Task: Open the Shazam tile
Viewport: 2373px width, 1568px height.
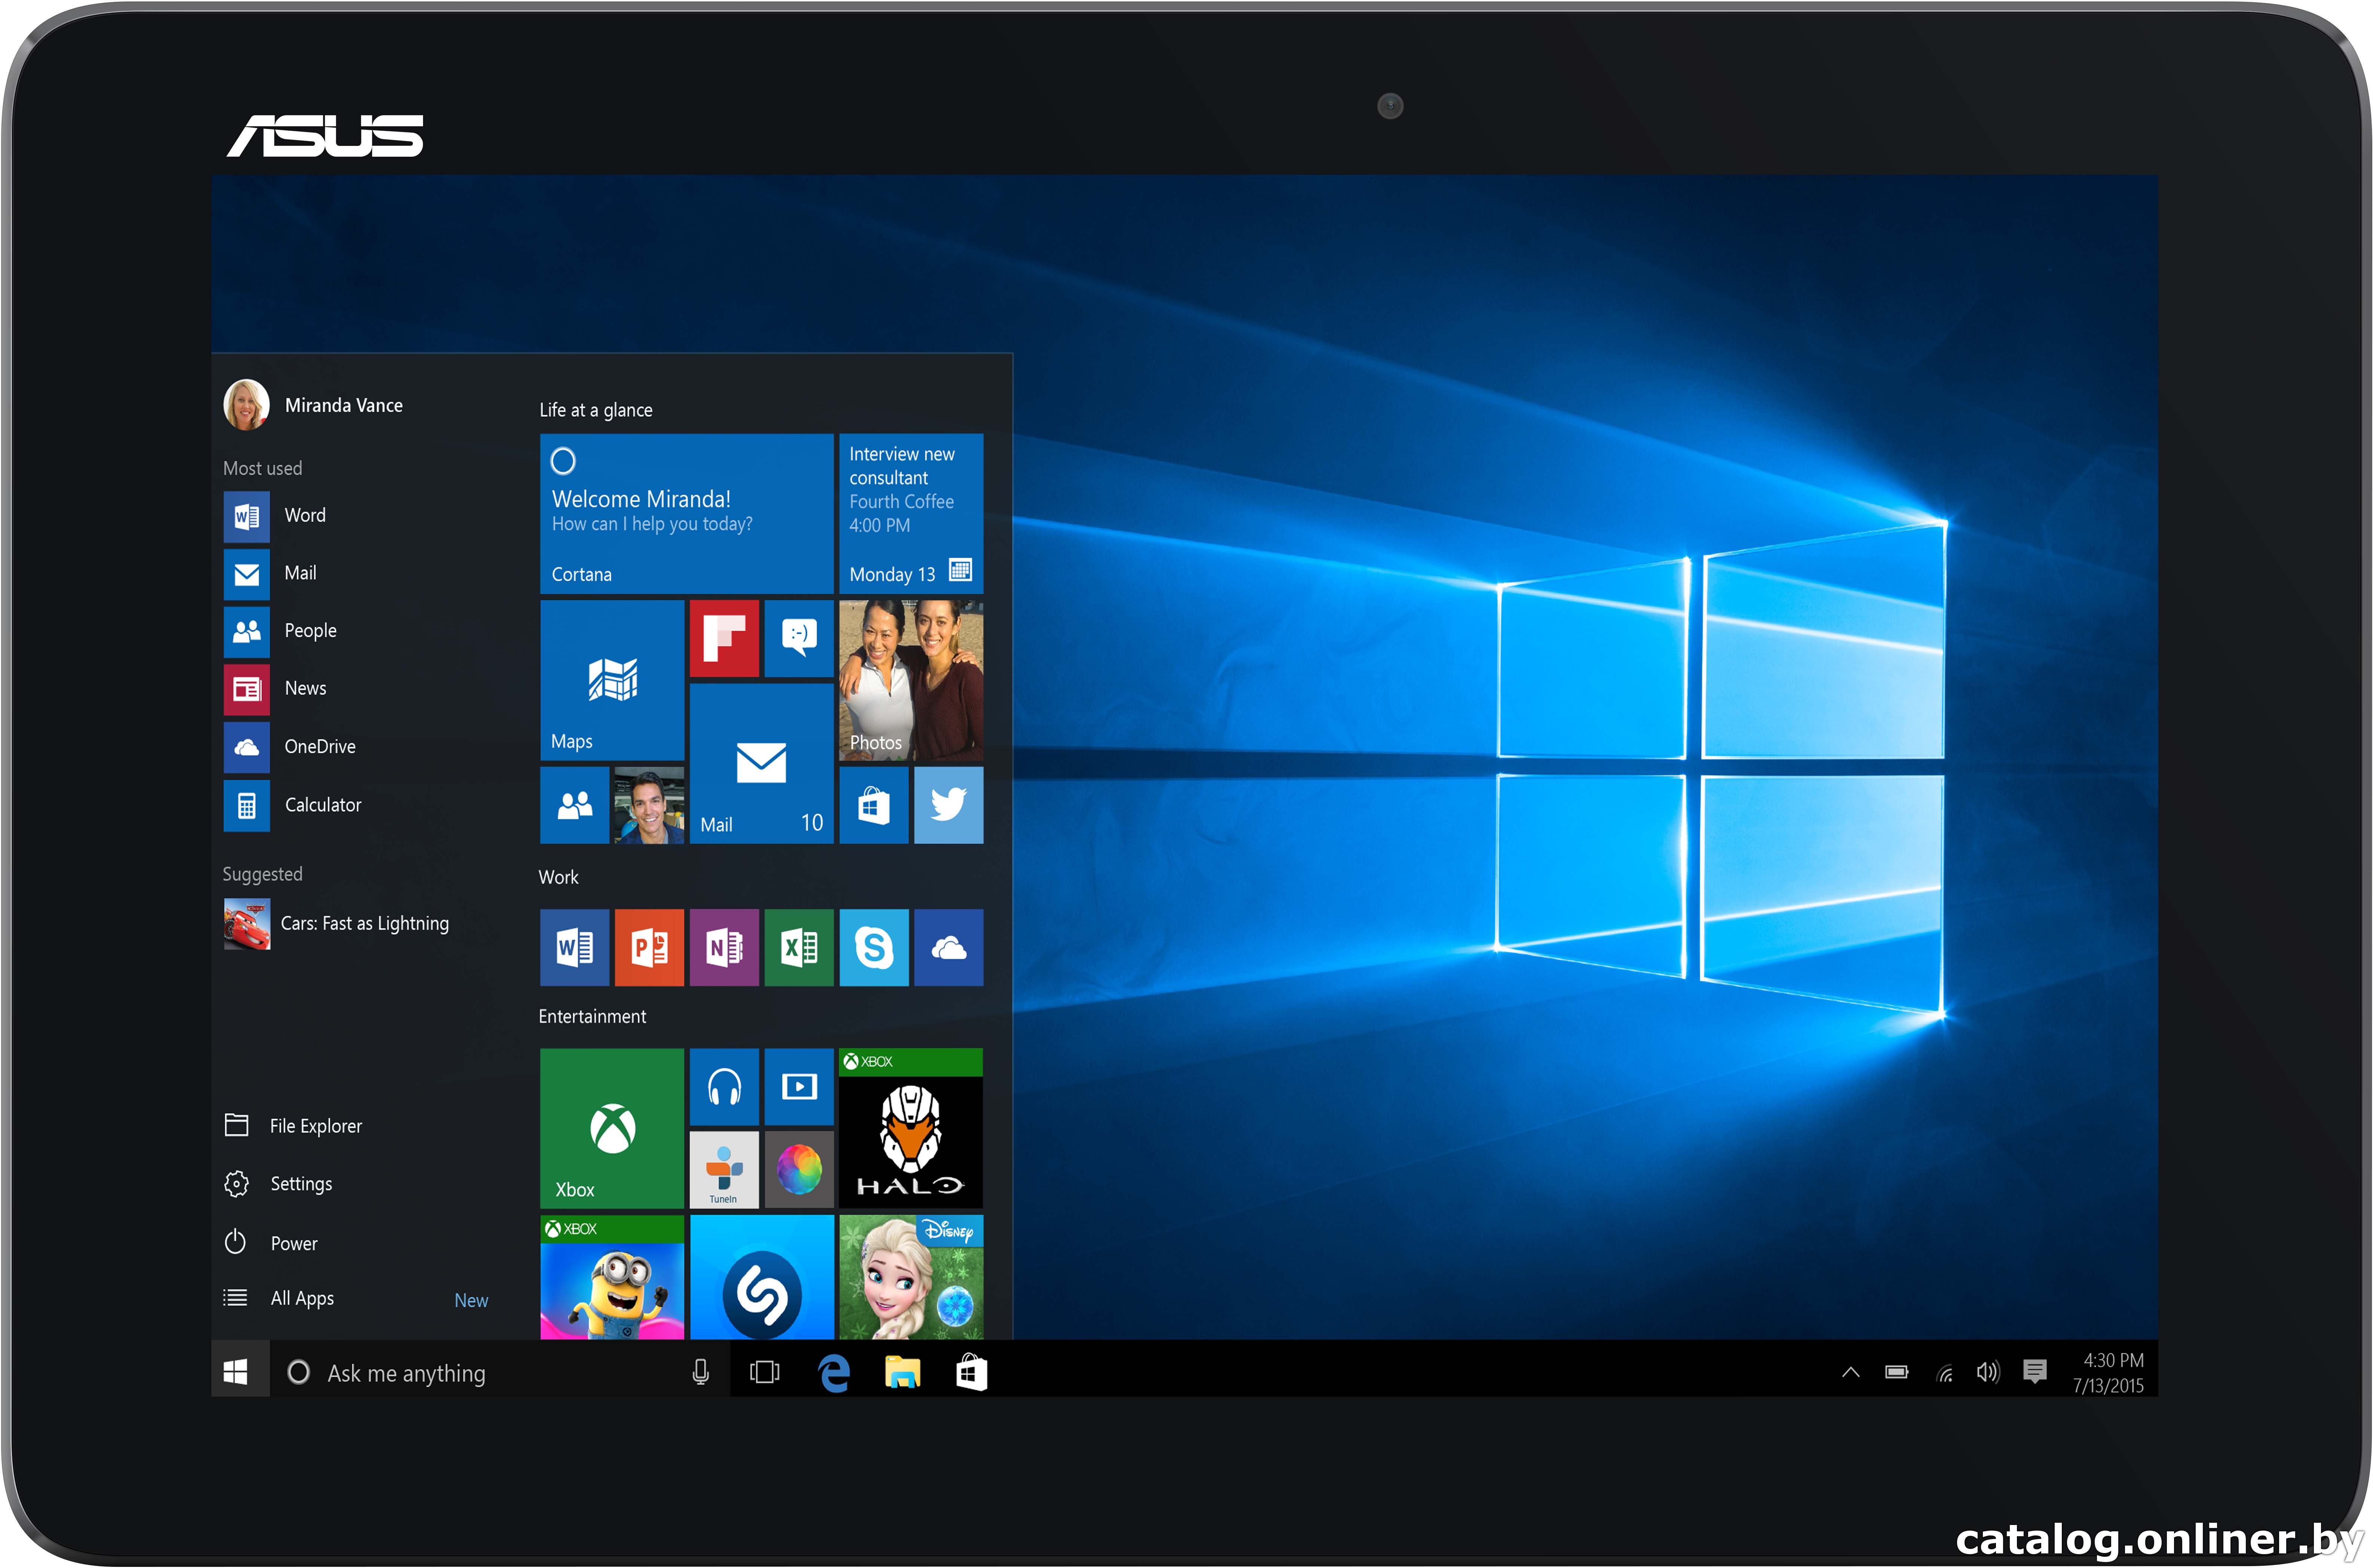Action: (762, 1277)
